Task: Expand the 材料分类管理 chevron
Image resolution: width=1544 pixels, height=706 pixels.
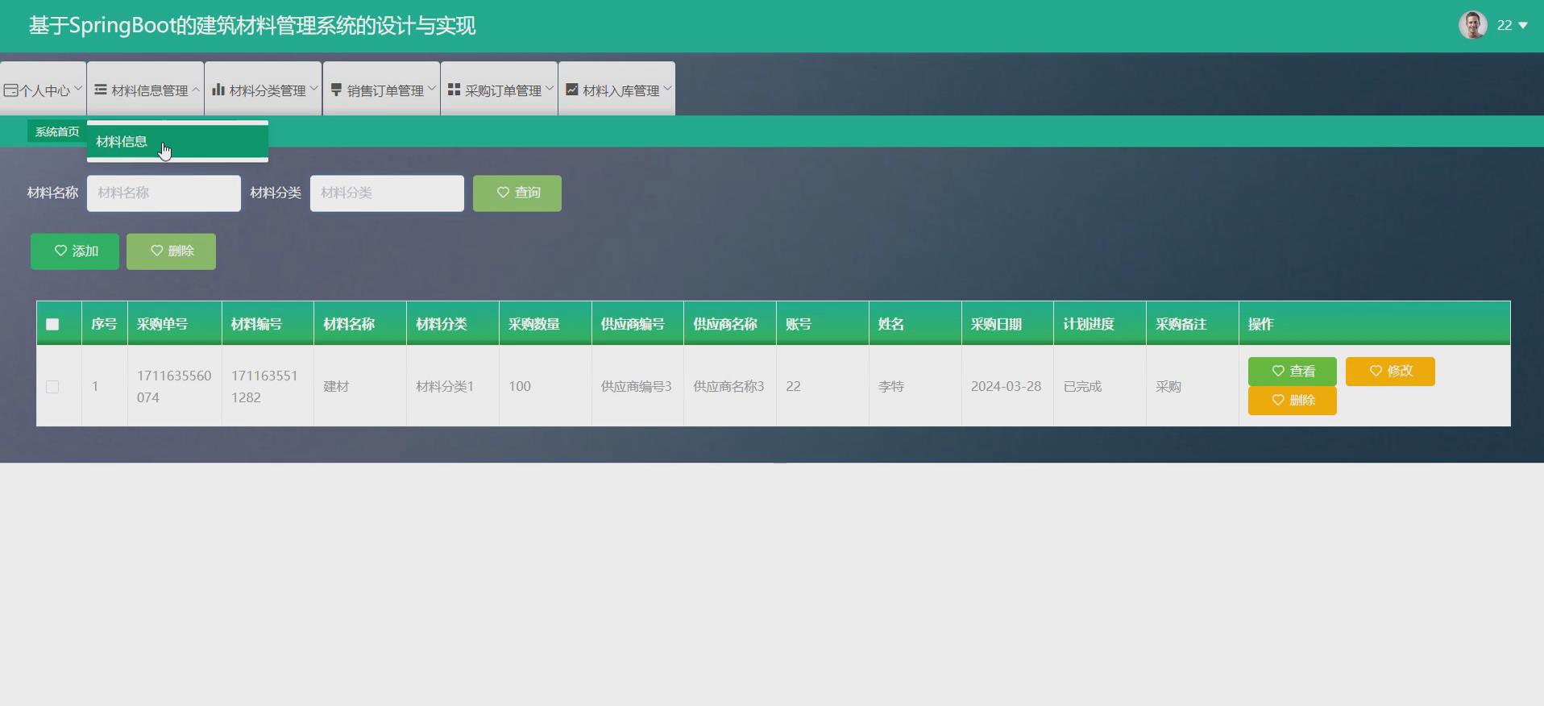Action: 313,89
